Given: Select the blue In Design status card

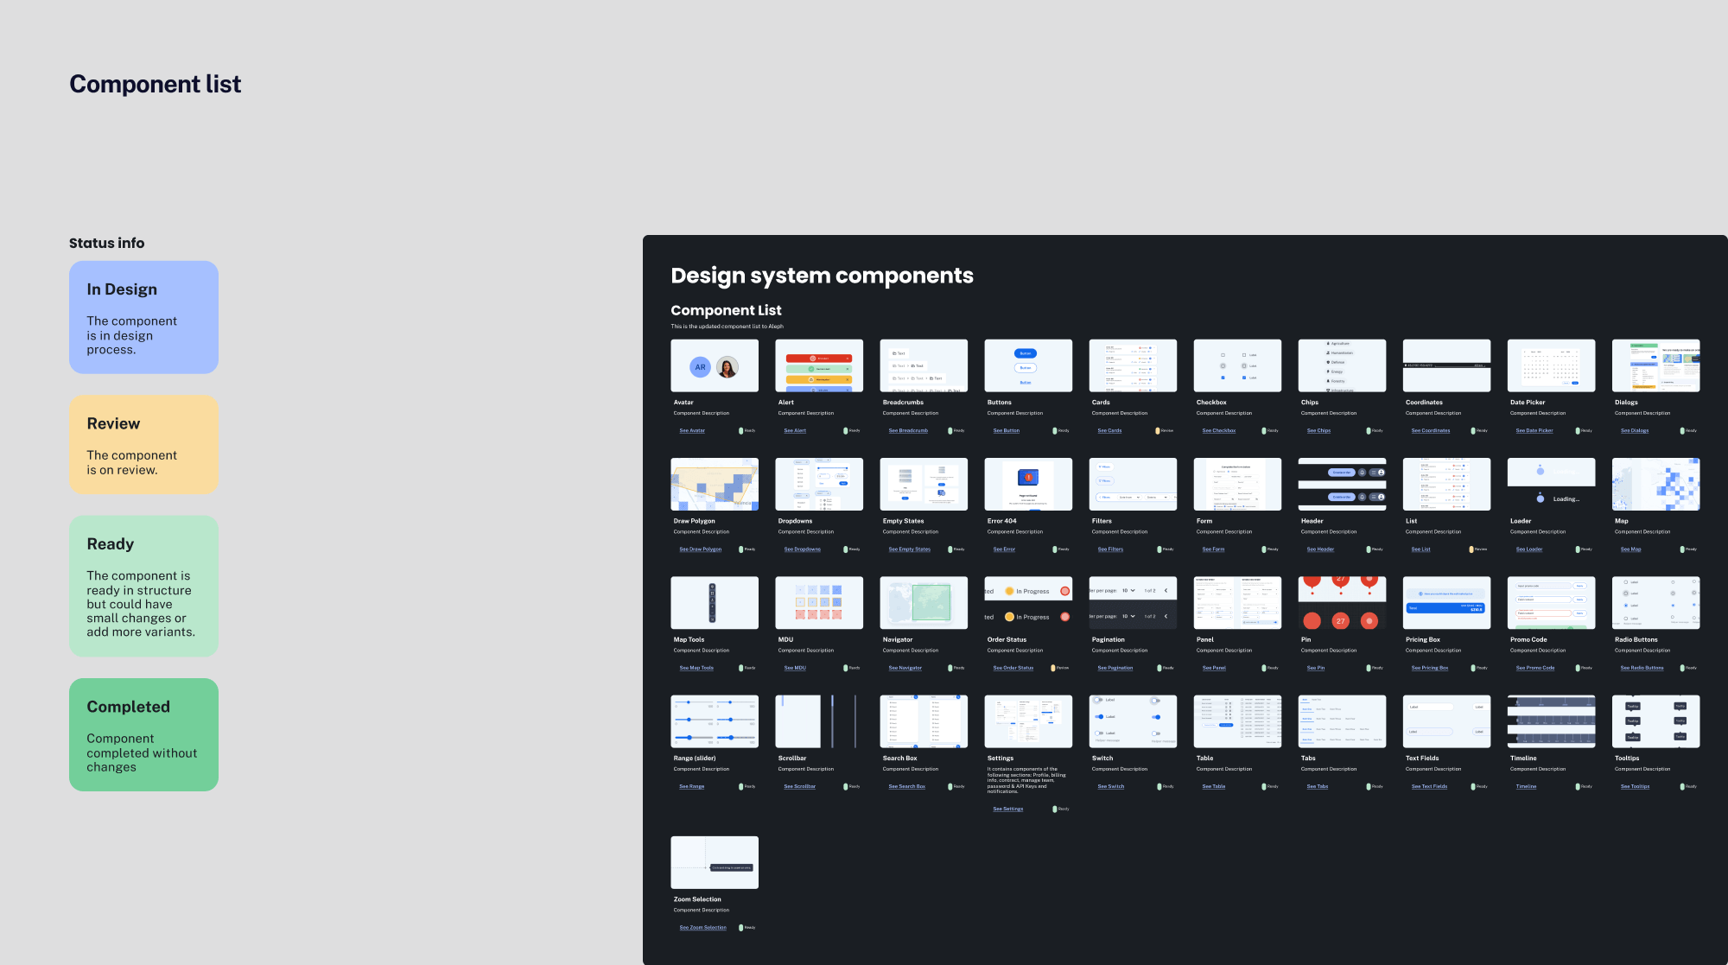Looking at the screenshot, I should tap(143, 317).
